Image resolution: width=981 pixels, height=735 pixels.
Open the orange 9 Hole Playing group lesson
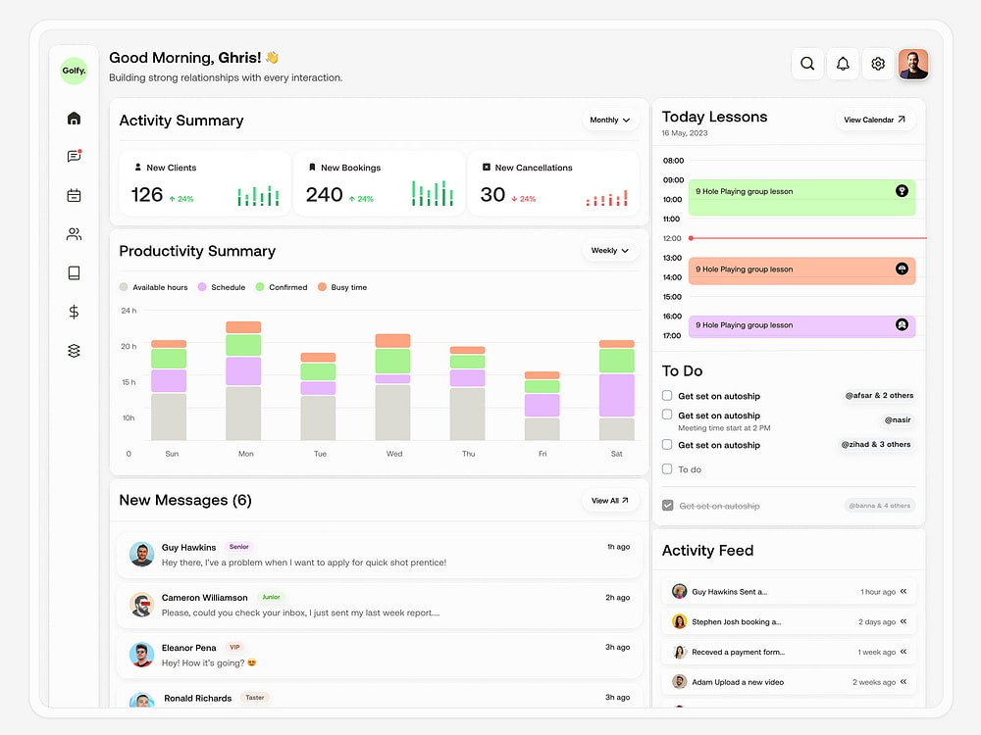point(802,270)
